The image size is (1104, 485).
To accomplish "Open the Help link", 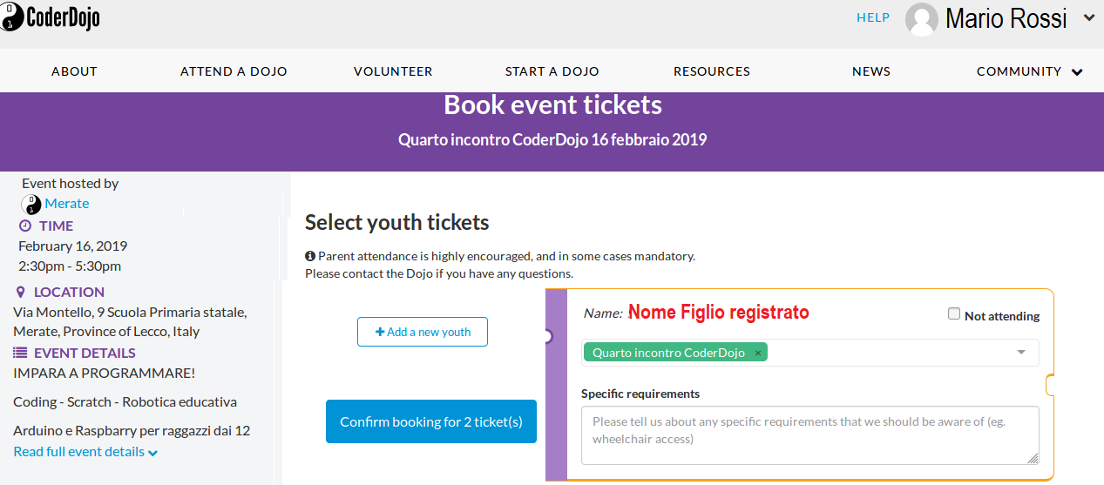I will (x=873, y=17).
